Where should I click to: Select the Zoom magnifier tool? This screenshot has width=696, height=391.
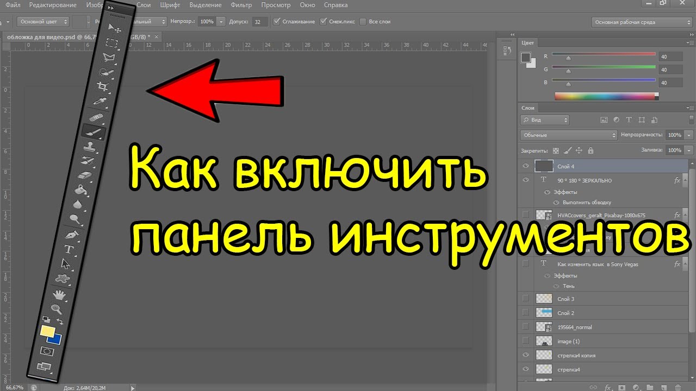click(56, 310)
